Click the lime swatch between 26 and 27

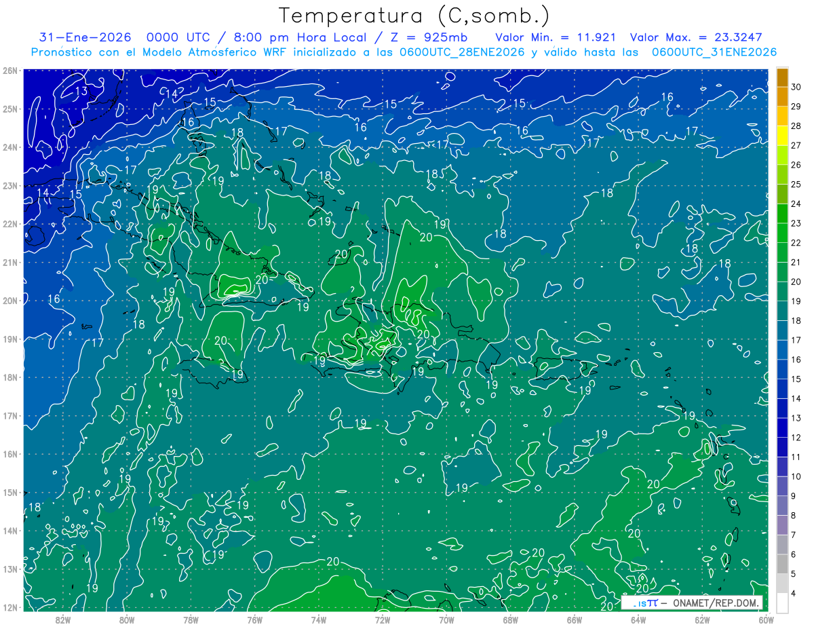[x=782, y=155]
